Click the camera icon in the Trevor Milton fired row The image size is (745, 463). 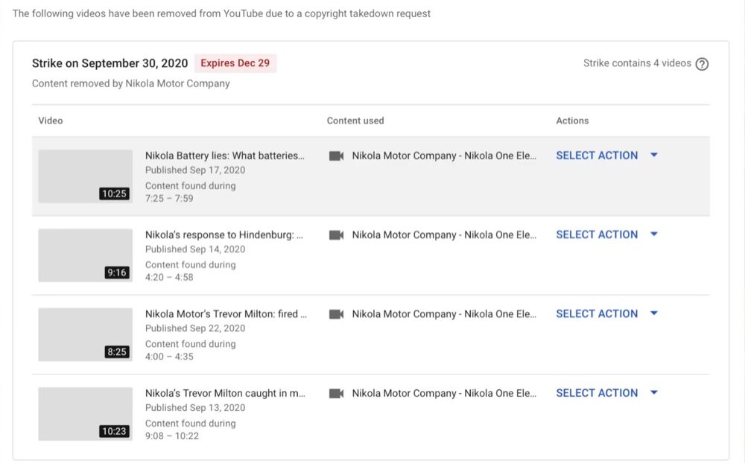pos(337,314)
